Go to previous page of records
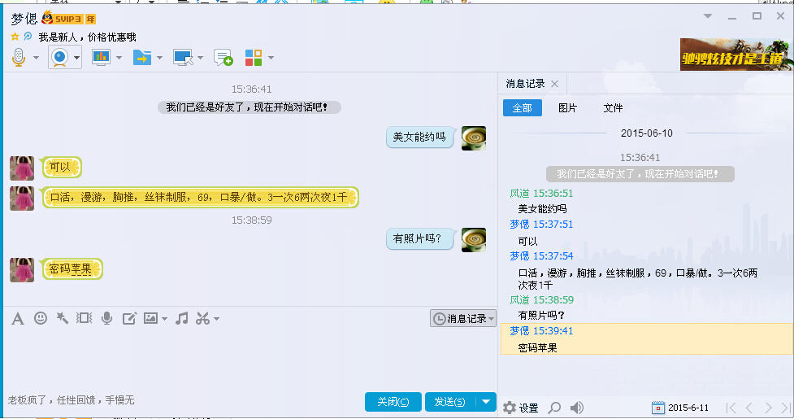Viewport: 794px width, 419px height. [749, 408]
